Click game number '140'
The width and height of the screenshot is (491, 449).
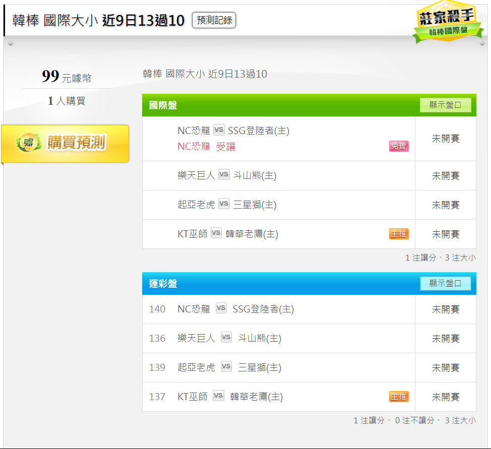(157, 309)
